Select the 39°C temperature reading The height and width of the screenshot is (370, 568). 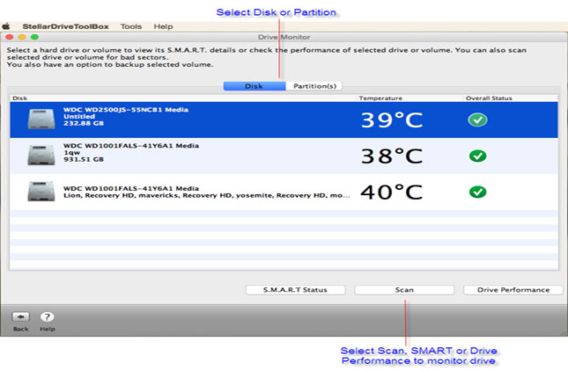(x=392, y=120)
